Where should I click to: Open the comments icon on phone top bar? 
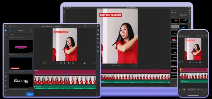[206, 36]
